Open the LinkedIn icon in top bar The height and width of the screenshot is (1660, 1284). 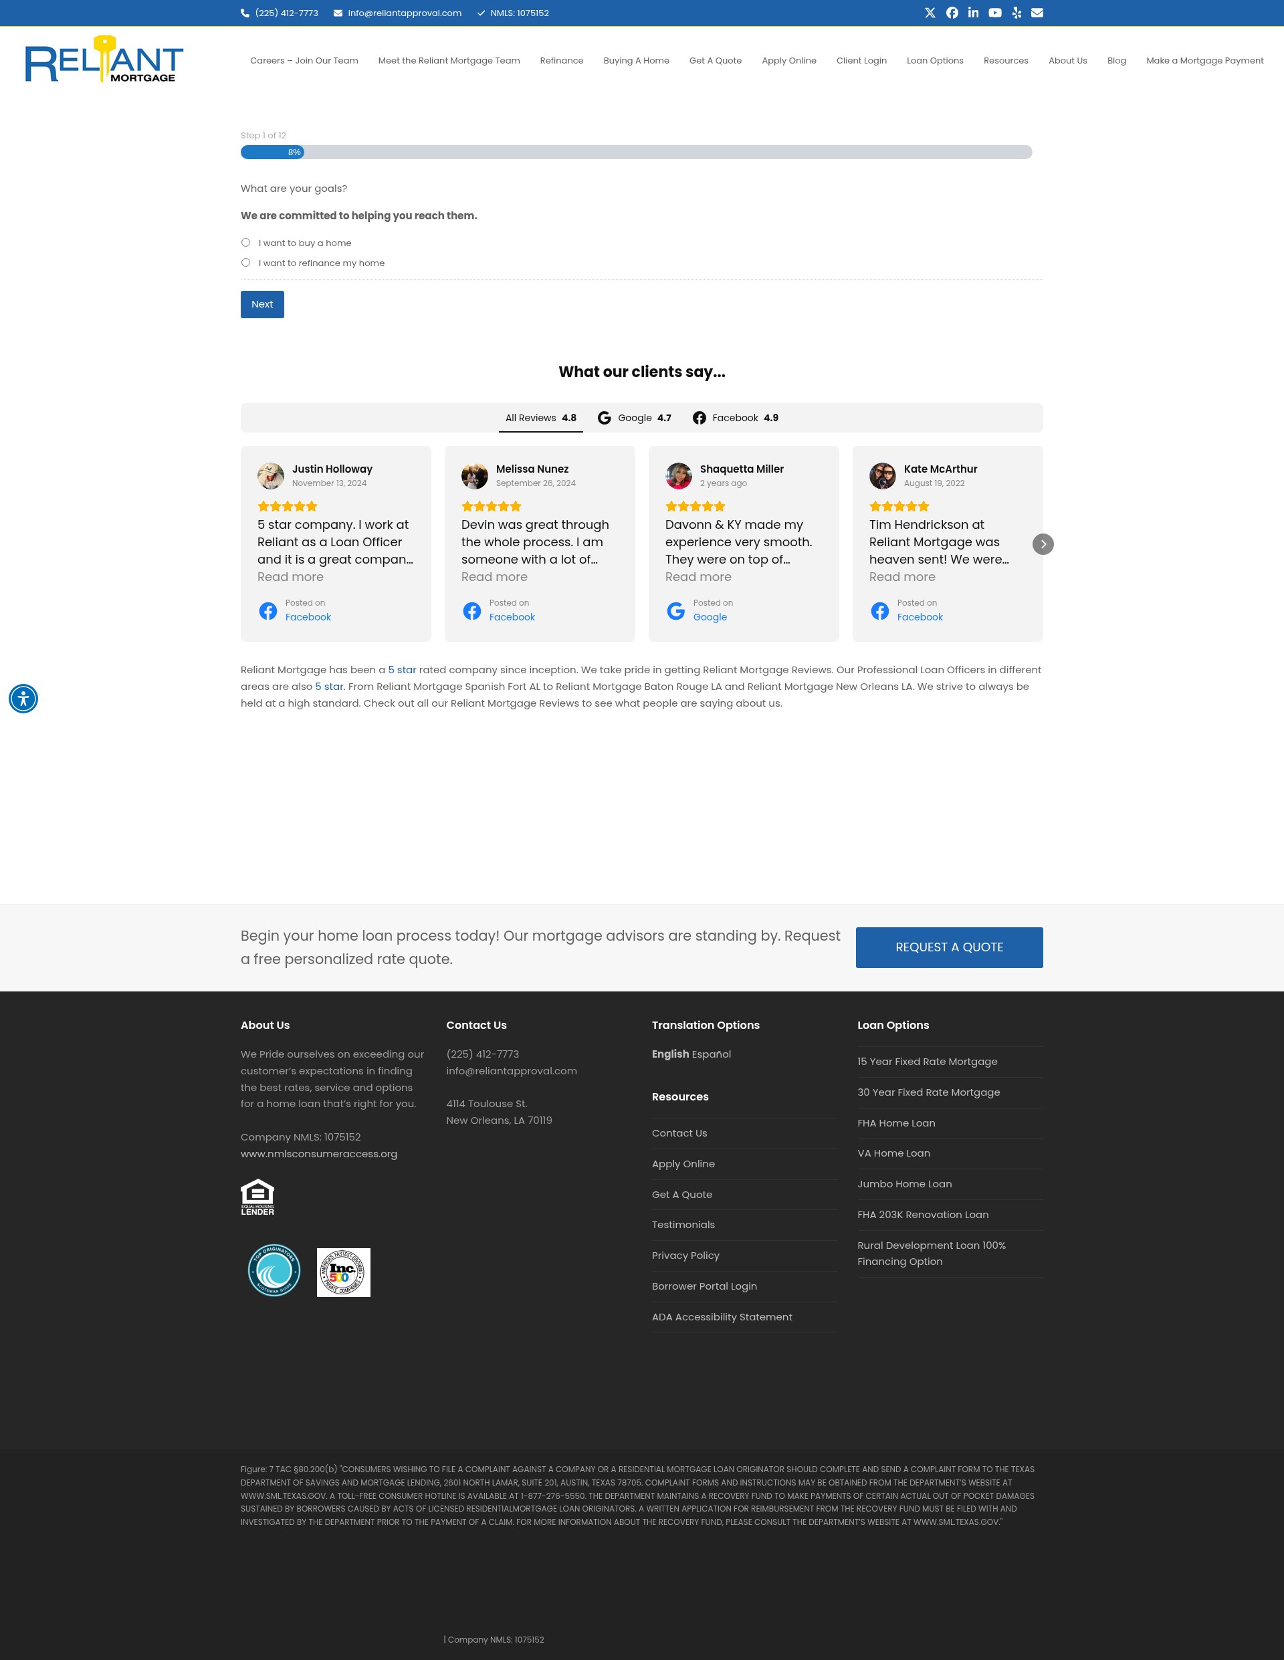tap(973, 13)
